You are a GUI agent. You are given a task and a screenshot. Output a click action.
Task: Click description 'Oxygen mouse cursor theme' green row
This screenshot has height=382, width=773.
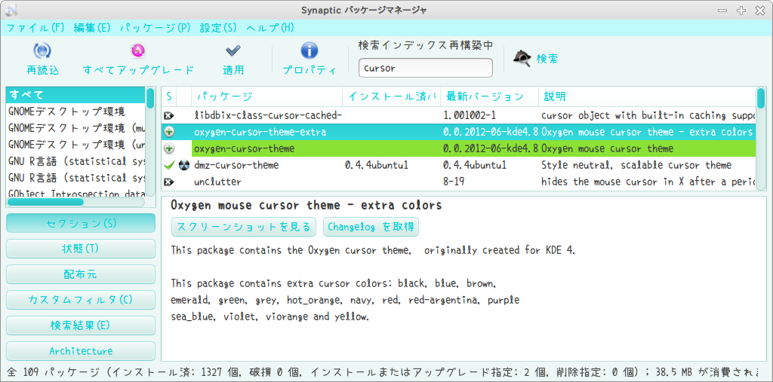607,148
